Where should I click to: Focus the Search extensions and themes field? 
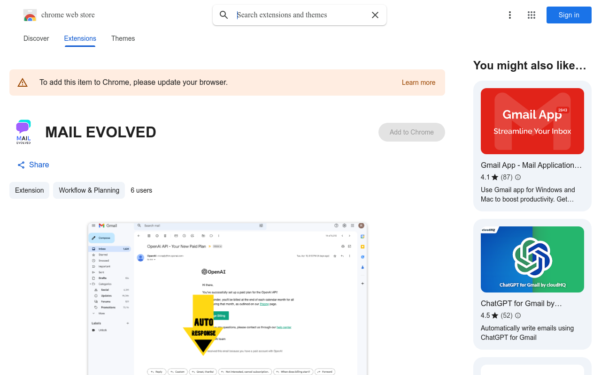tap(300, 15)
